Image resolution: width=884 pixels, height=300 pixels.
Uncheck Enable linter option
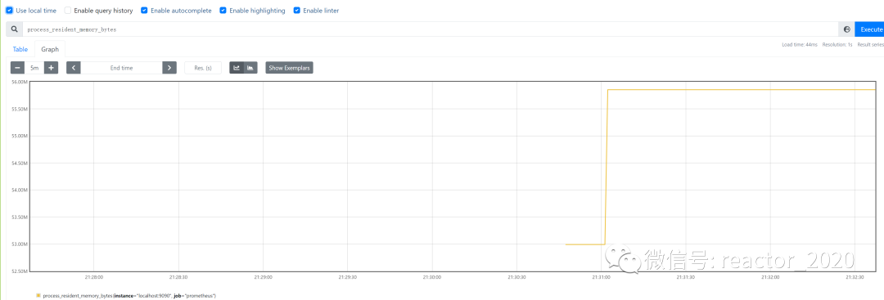(x=296, y=10)
